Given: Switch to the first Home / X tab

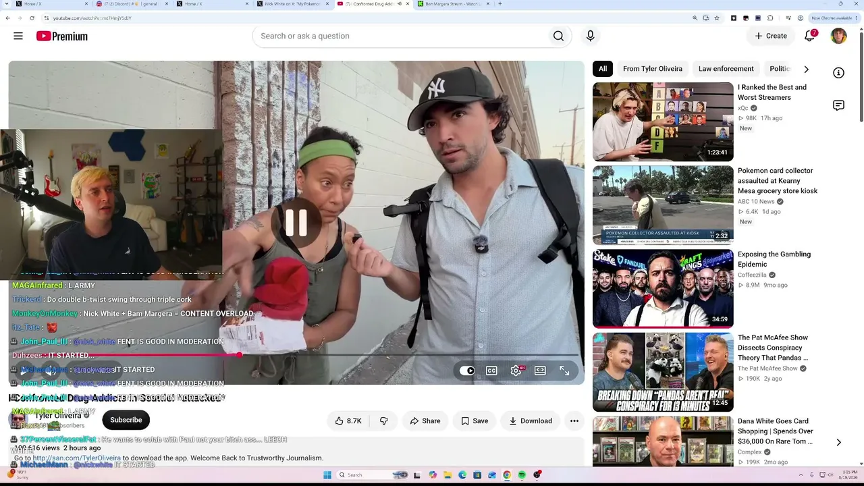Looking at the screenshot, I should click(x=49, y=4).
